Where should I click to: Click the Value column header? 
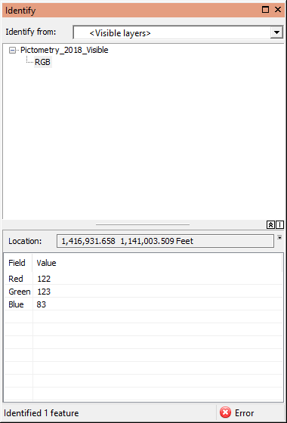click(46, 263)
